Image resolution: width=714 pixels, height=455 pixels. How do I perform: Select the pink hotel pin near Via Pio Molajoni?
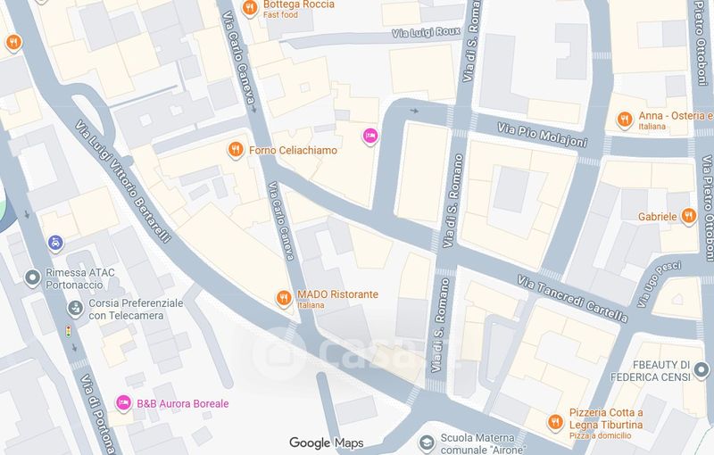point(370,136)
